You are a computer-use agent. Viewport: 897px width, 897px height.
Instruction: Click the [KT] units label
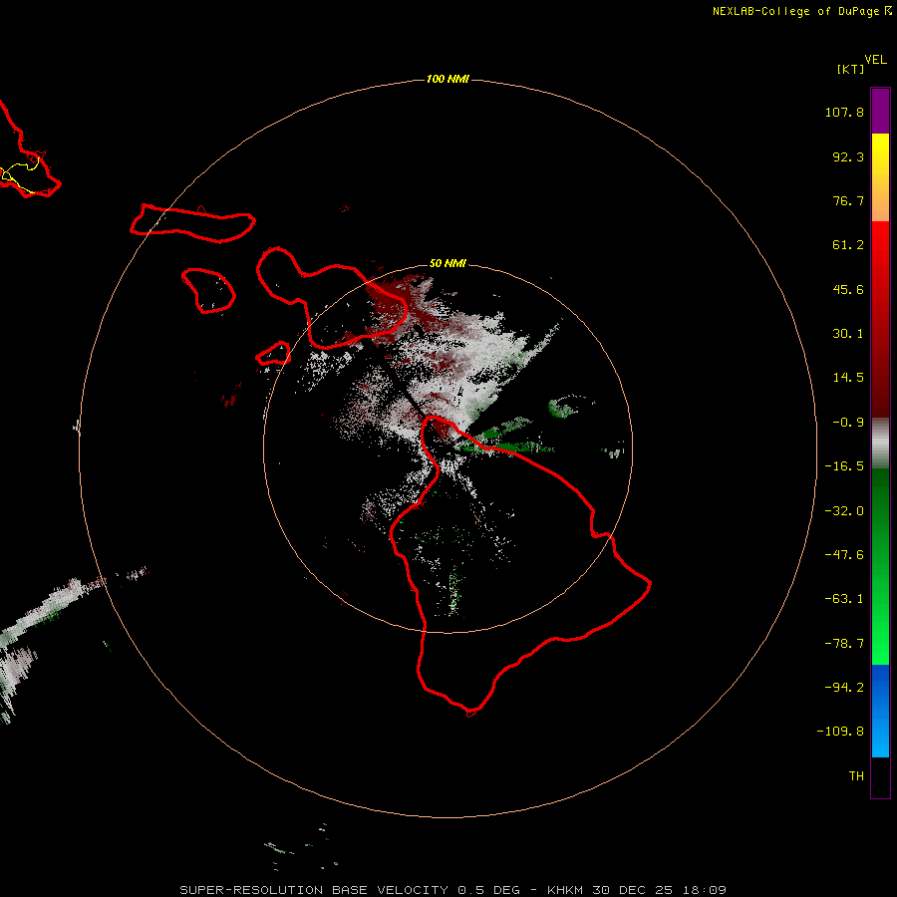(851, 69)
